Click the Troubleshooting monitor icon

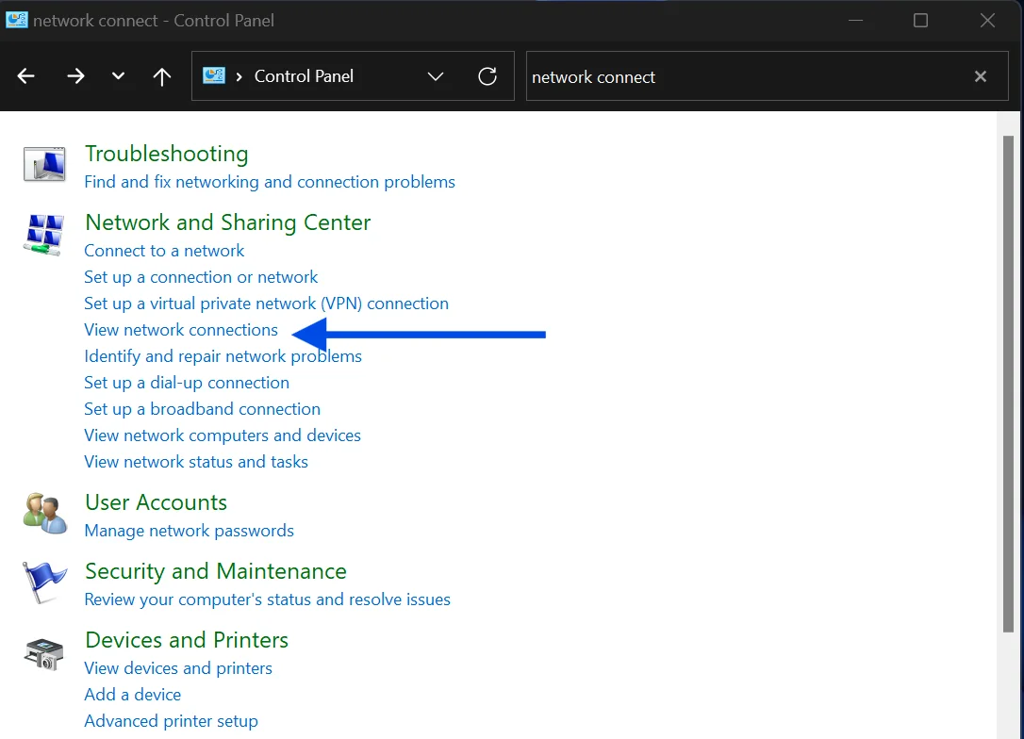(x=44, y=165)
